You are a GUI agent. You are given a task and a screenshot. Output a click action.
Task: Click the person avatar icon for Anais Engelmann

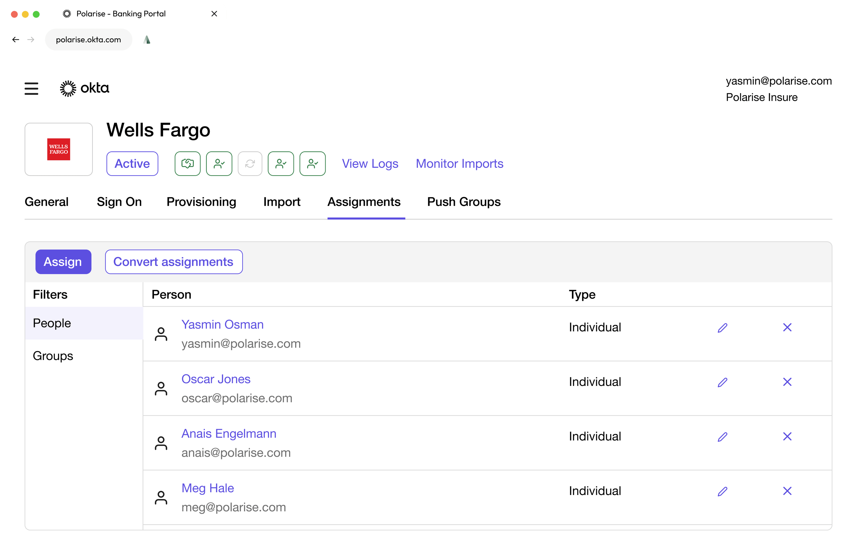coord(161,443)
